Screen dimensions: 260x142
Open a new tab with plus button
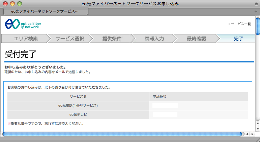[x=256, y=11]
